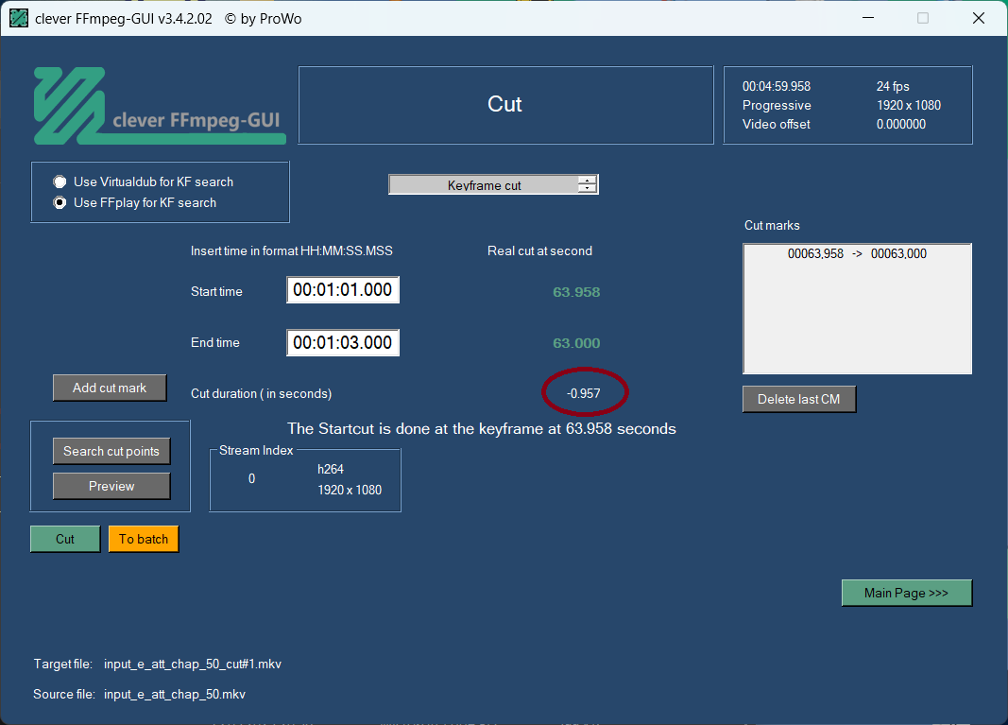Click the Cut duration ( in seconds) label
The image size is (1008, 725).
coord(261,393)
